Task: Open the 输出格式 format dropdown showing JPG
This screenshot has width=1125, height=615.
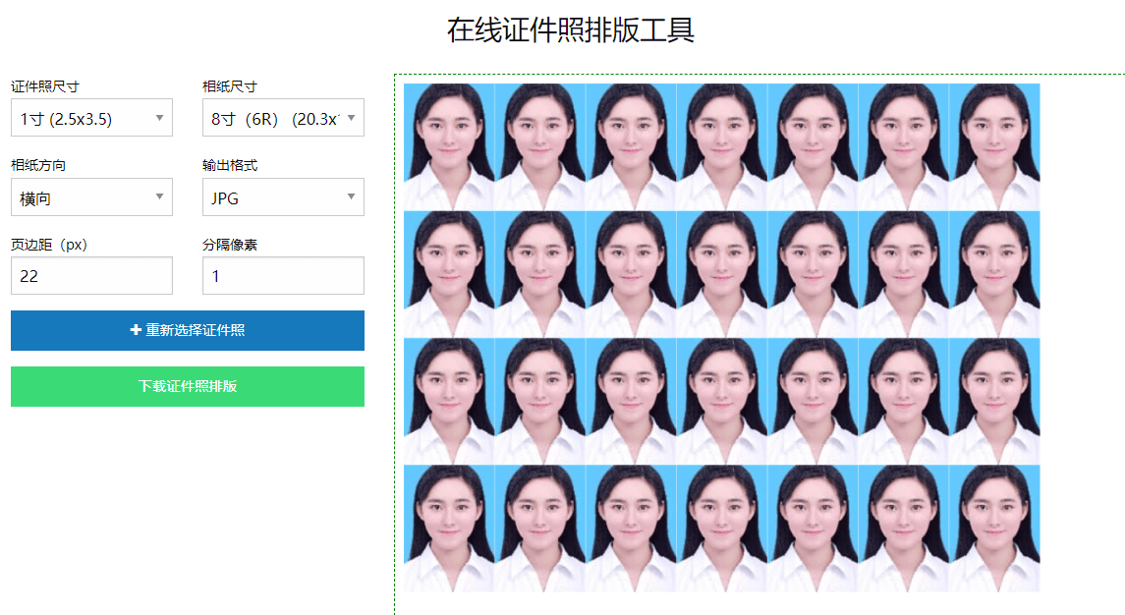Action: pyautogui.click(x=283, y=196)
